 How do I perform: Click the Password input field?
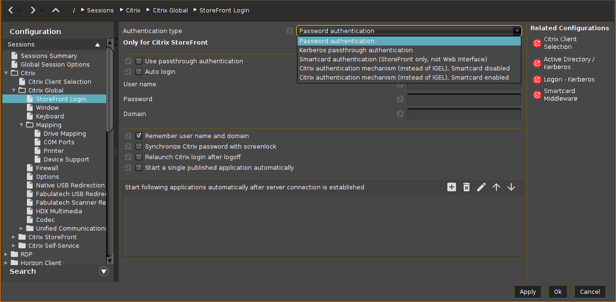(464, 99)
